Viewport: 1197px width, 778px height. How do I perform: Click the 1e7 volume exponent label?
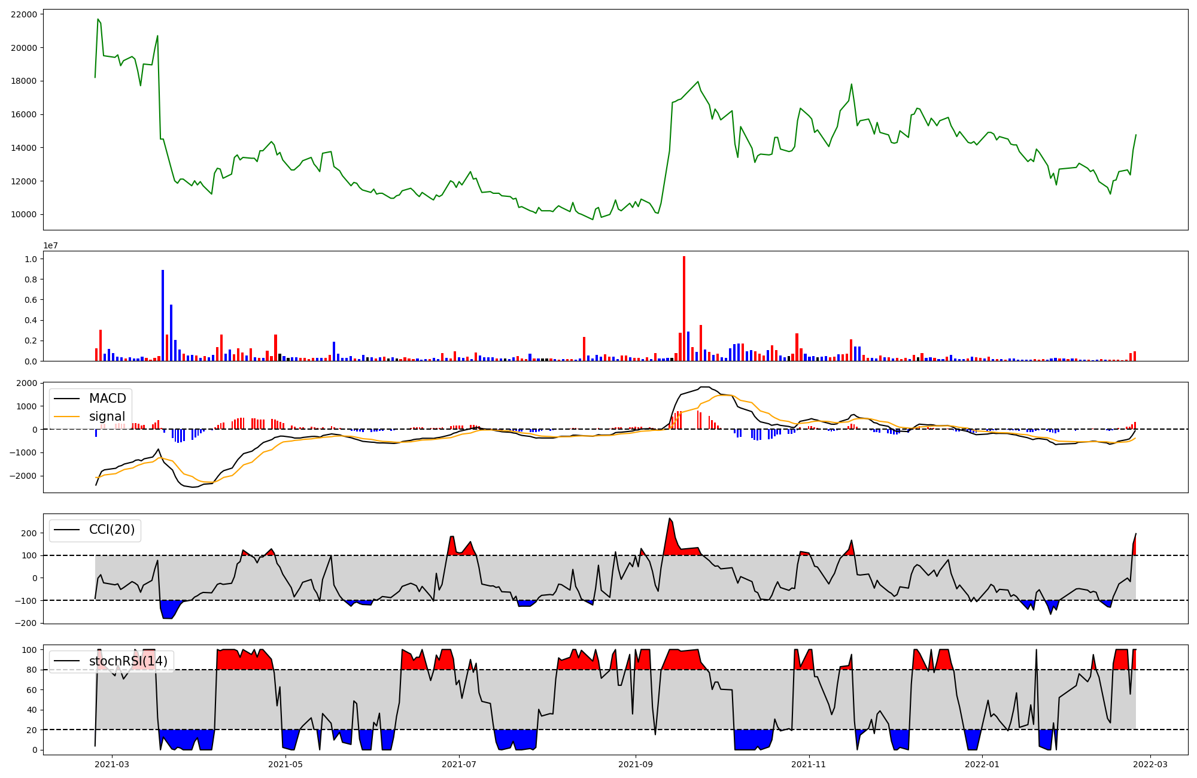pyautogui.click(x=50, y=245)
